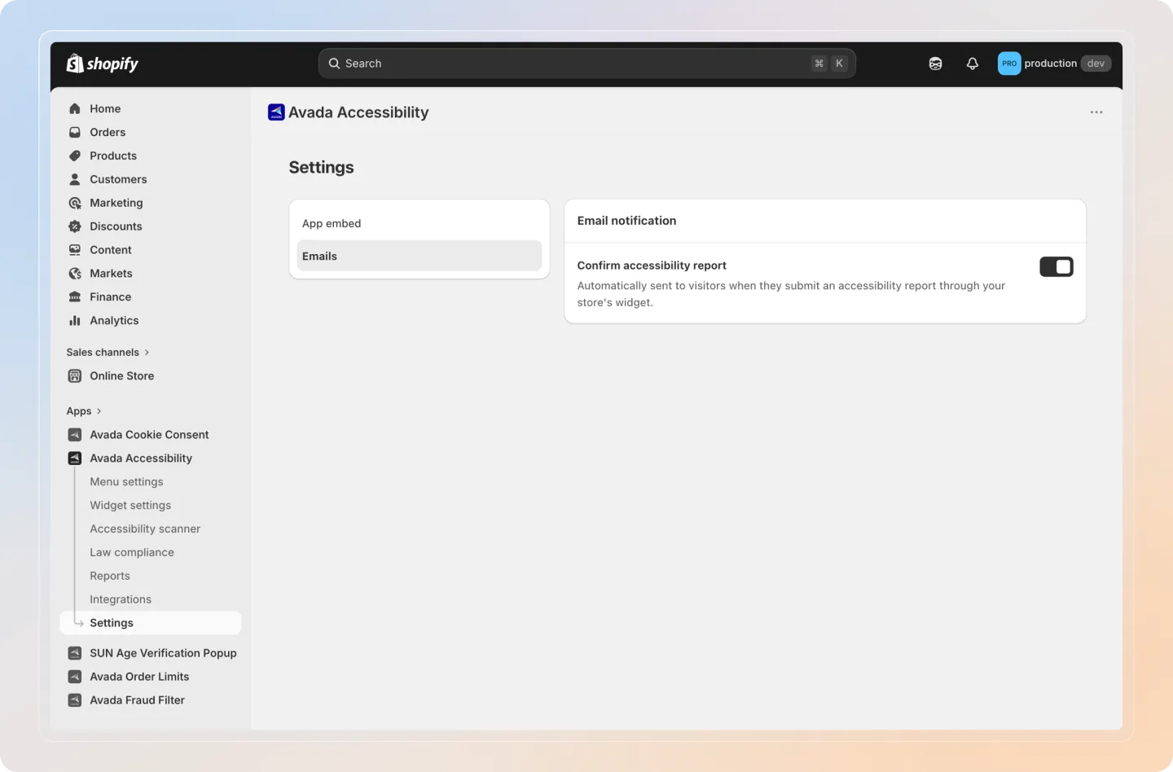Open Online Store sales channel
Image resolution: width=1173 pixels, height=772 pixels.
coord(122,376)
